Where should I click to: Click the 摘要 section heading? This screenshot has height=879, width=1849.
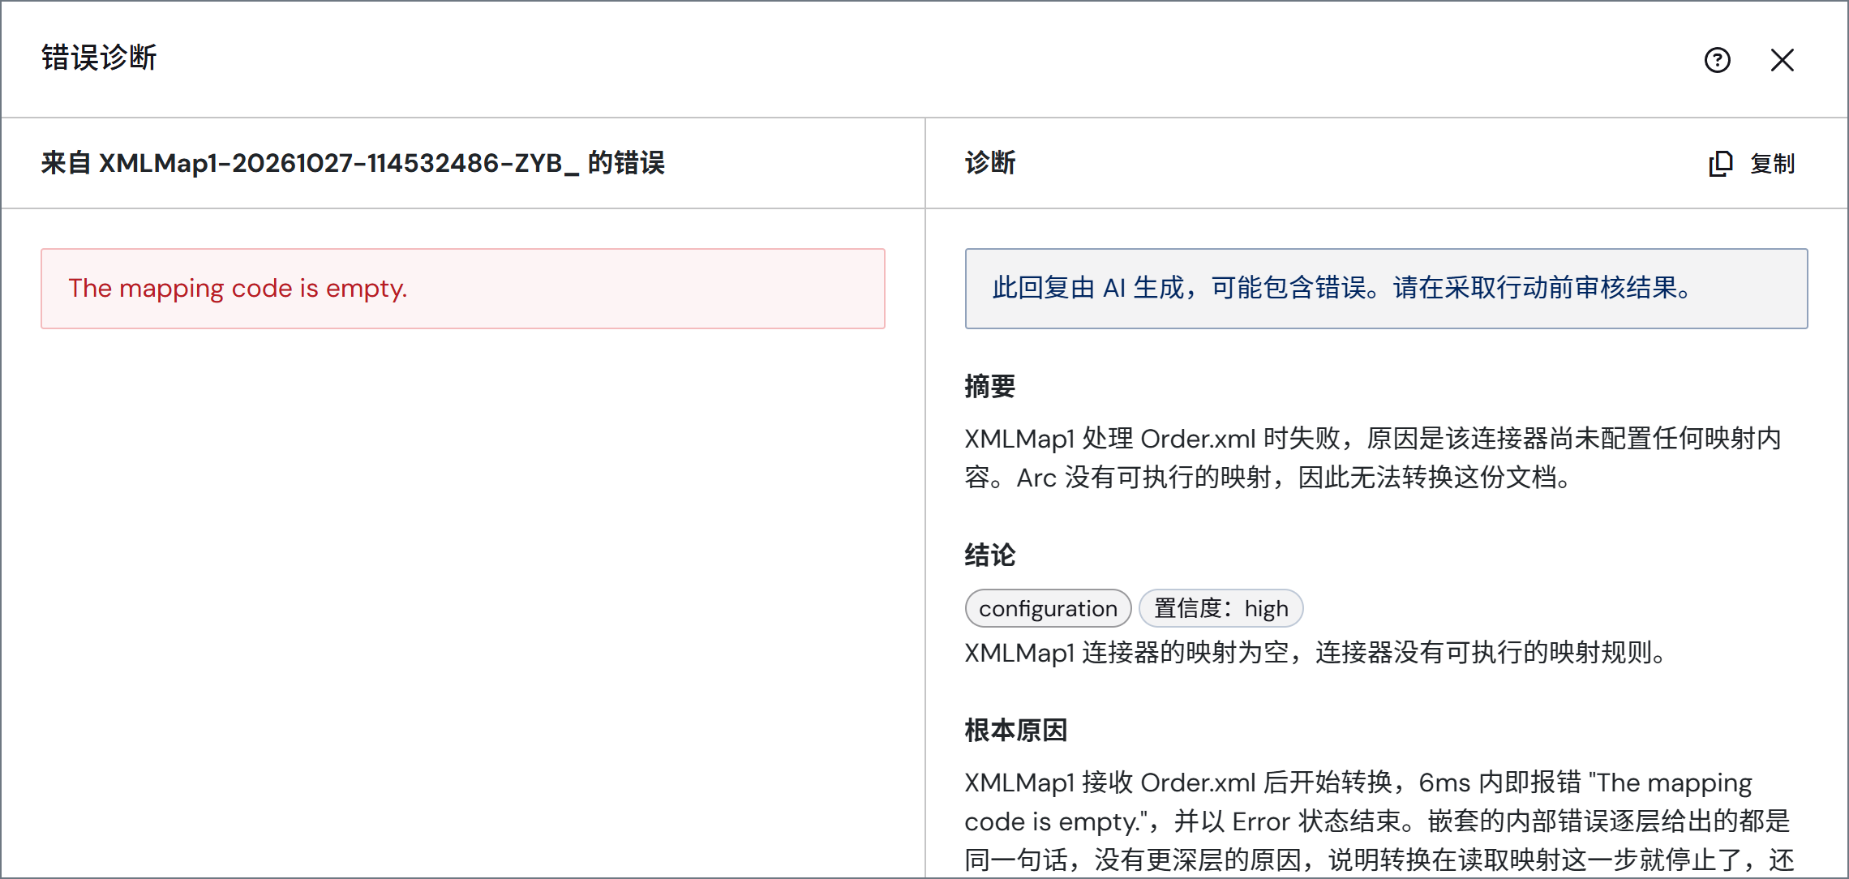click(990, 386)
